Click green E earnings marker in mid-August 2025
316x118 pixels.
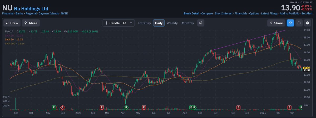[191, 107]
